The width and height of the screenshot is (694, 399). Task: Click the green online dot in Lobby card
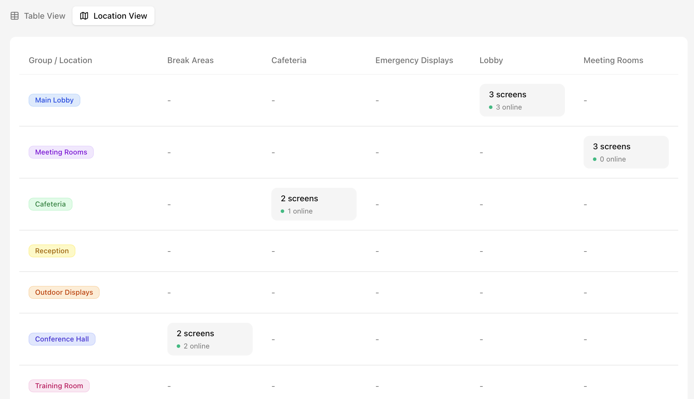click(491, 107)
